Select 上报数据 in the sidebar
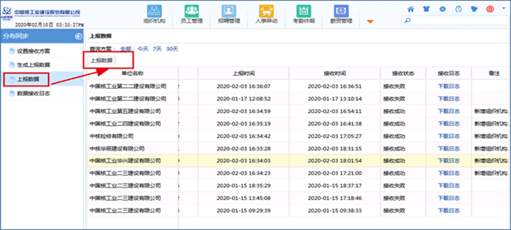The height and width of the screenshot is (230, 511). pos(28,79)
